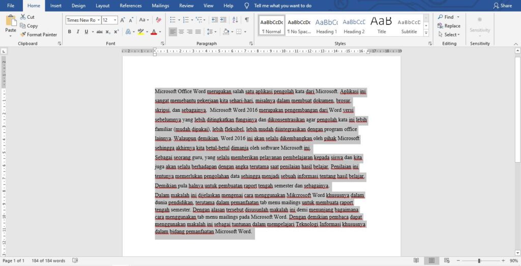This screenshot has width=521, height=266.
Task: Align text to the right
Action: coord(189,32)
